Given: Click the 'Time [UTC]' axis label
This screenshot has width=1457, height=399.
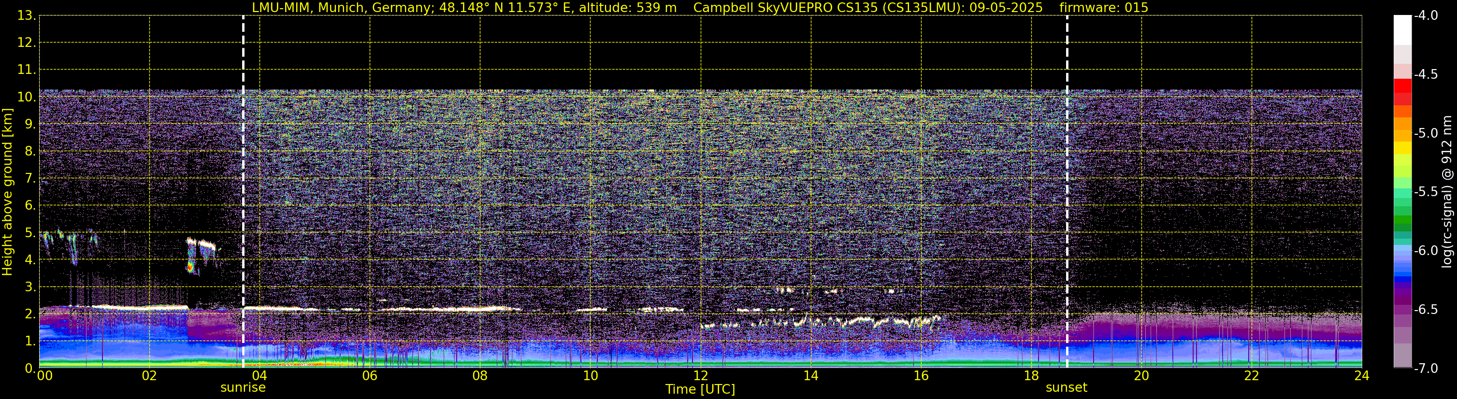Looking at the screenshot, I should [x=700, y=389].
